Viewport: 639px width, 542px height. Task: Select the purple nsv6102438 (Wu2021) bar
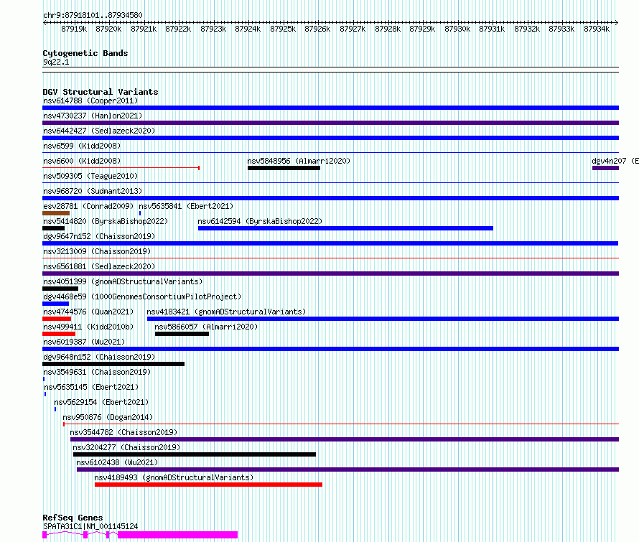348,469
